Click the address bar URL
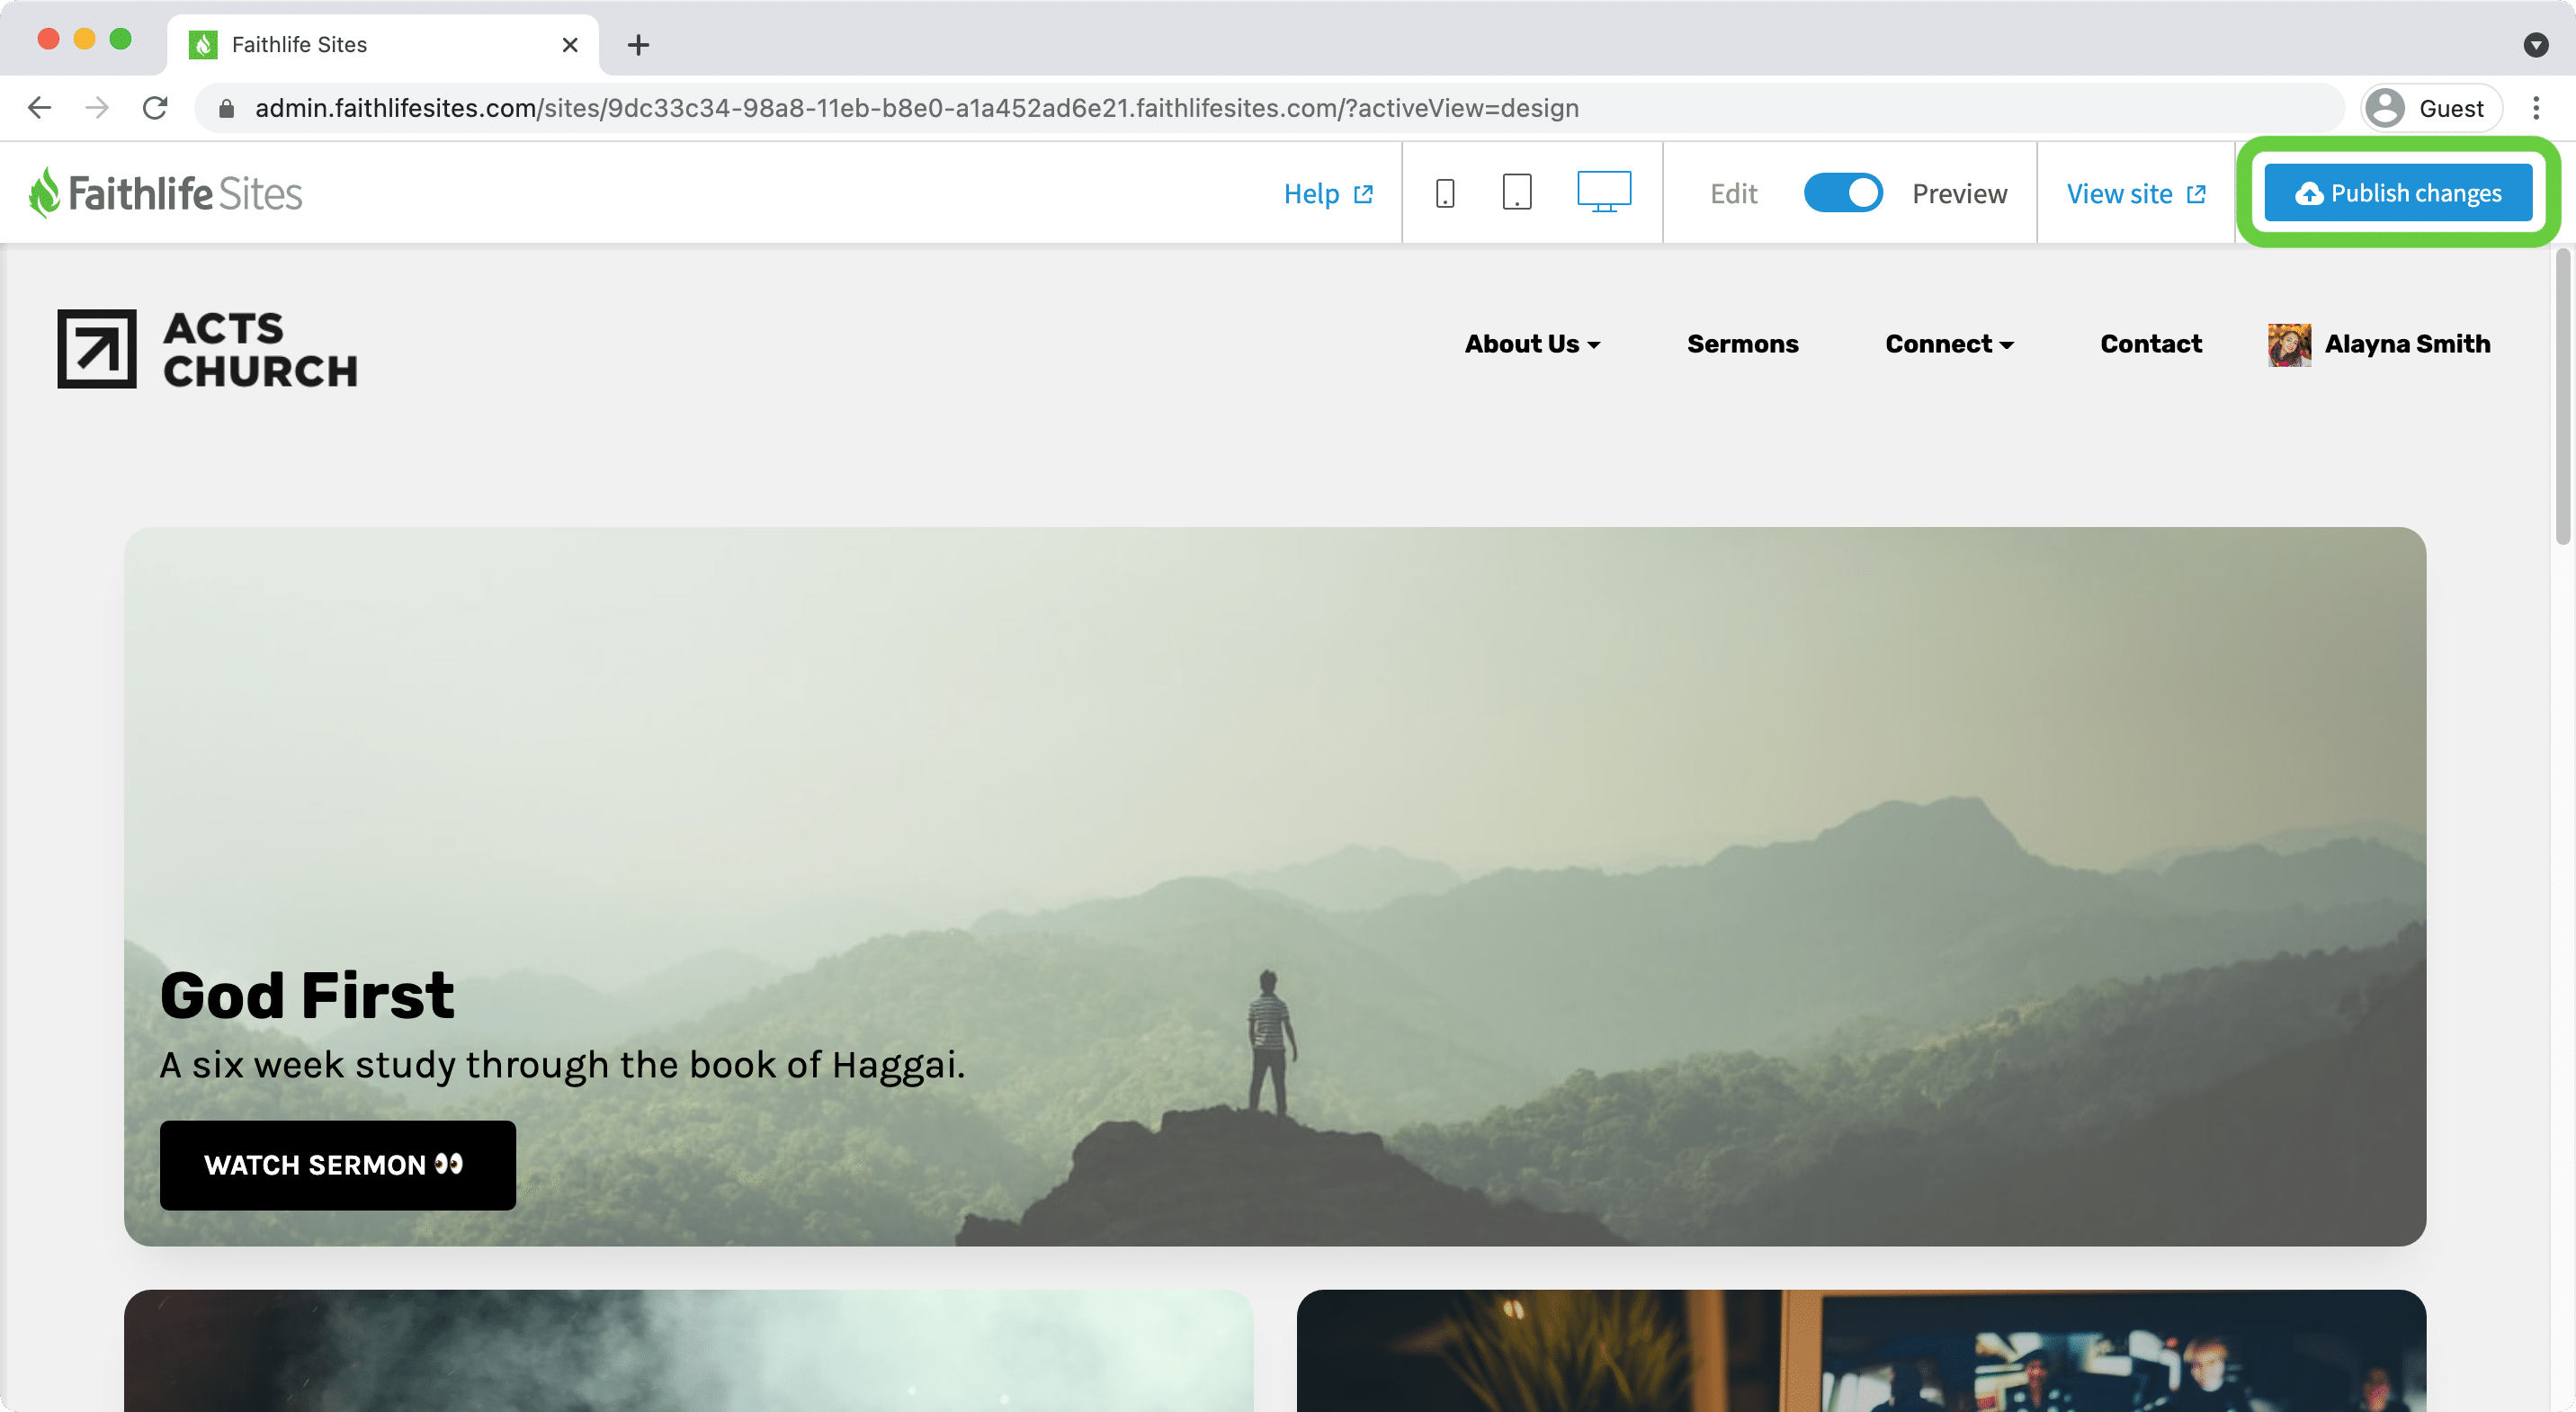Screen dimensions: 2576x1412 pyautogui.click(x=916, y=108)
